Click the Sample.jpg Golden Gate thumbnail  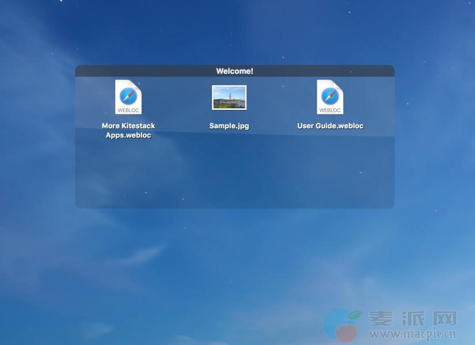coord(229,97)
